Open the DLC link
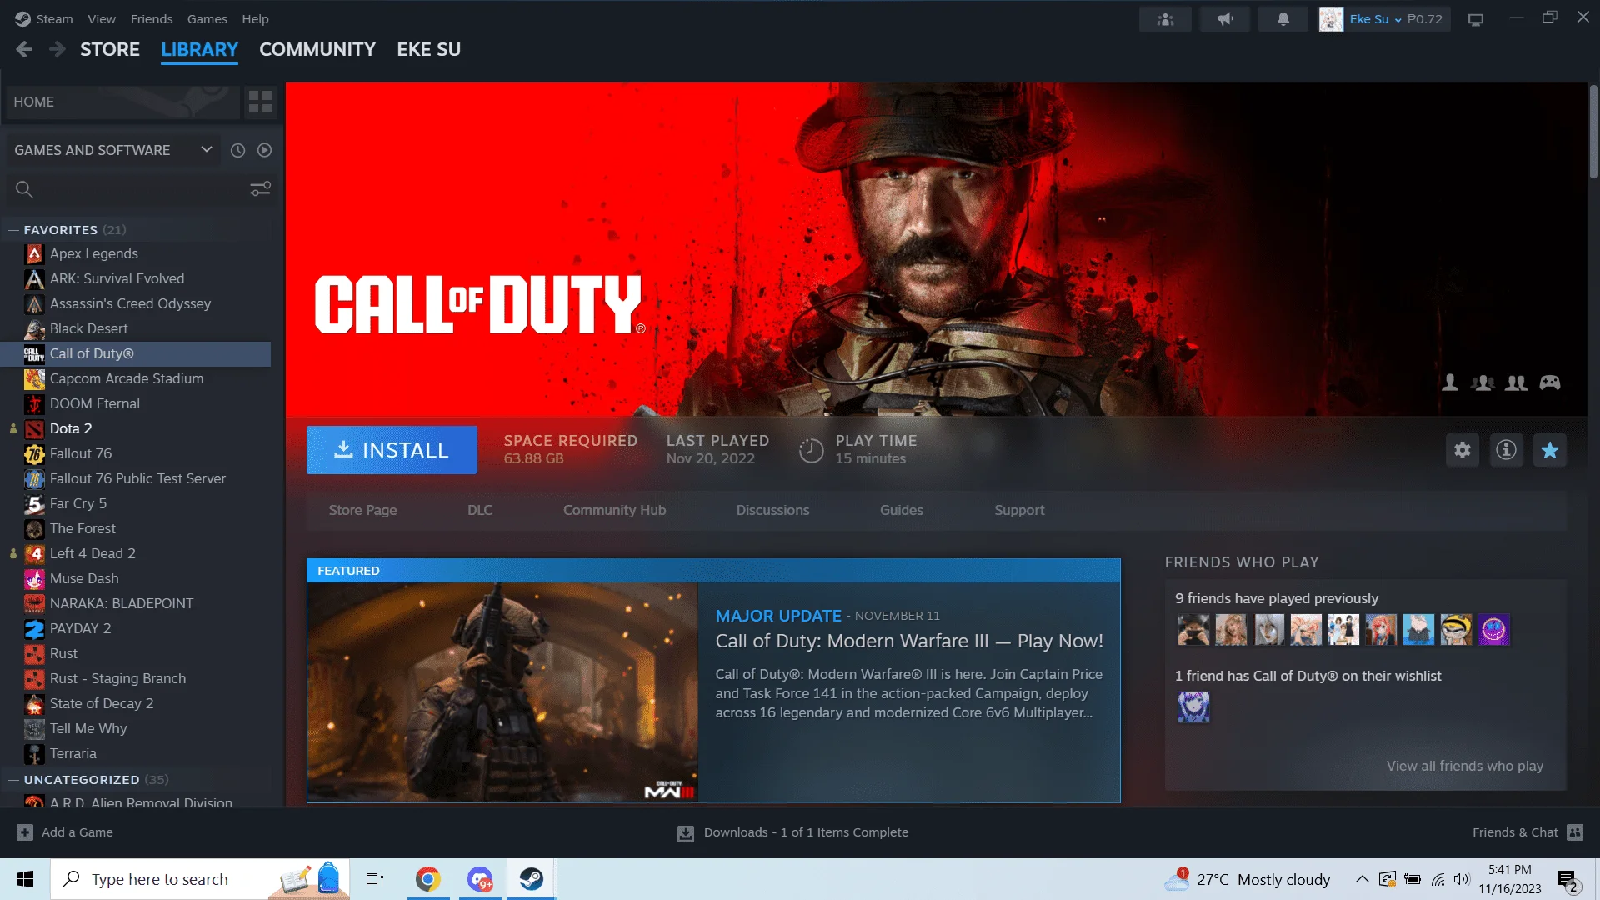The image size is (1600, 900). (480, 510)
